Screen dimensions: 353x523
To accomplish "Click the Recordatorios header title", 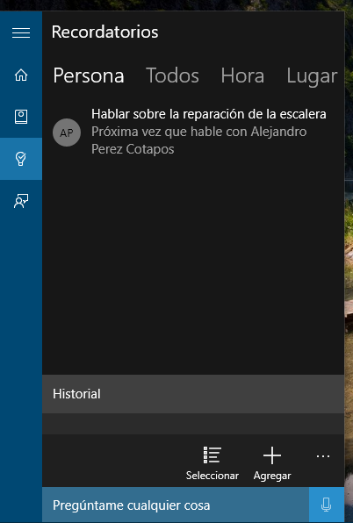I will pyautogui.click(x=104, y=32).
